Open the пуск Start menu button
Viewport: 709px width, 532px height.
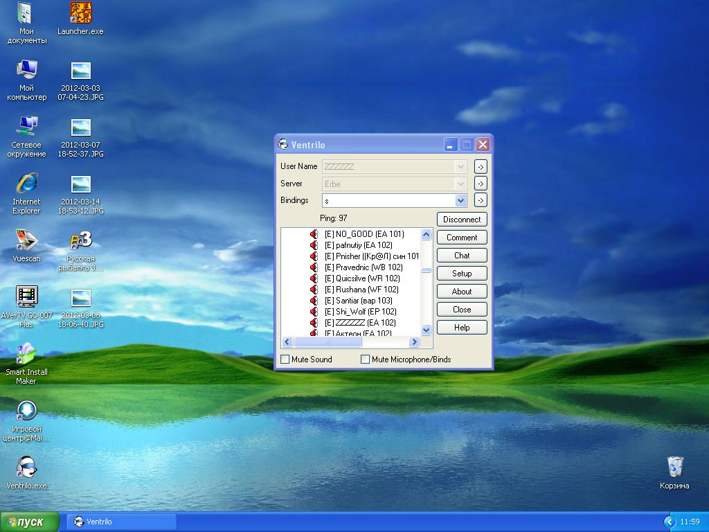pos(30,522)
